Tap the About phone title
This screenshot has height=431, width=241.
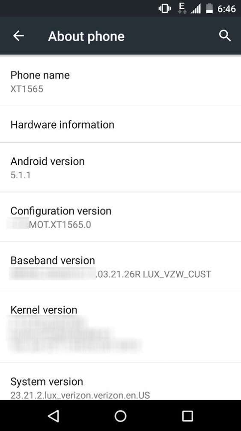coord(86,36)
